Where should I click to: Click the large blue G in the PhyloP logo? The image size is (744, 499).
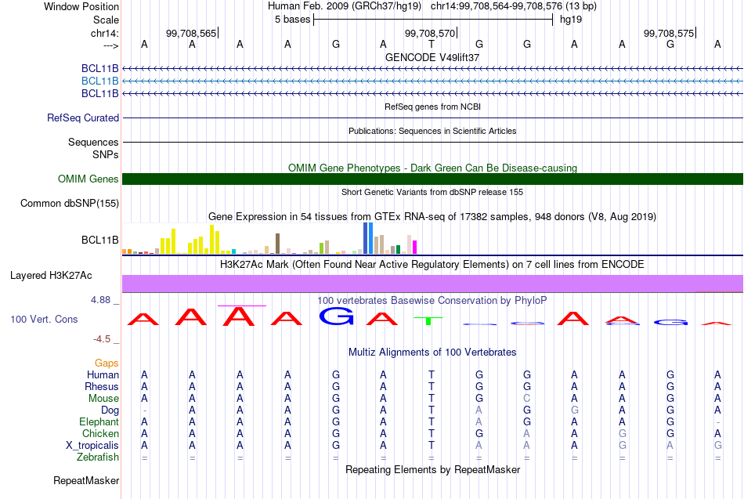337,316
